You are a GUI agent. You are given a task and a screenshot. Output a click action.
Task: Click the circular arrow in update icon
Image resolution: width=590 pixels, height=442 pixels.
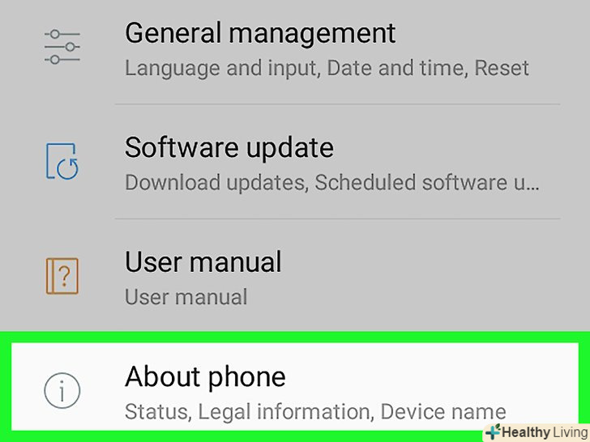68,168
